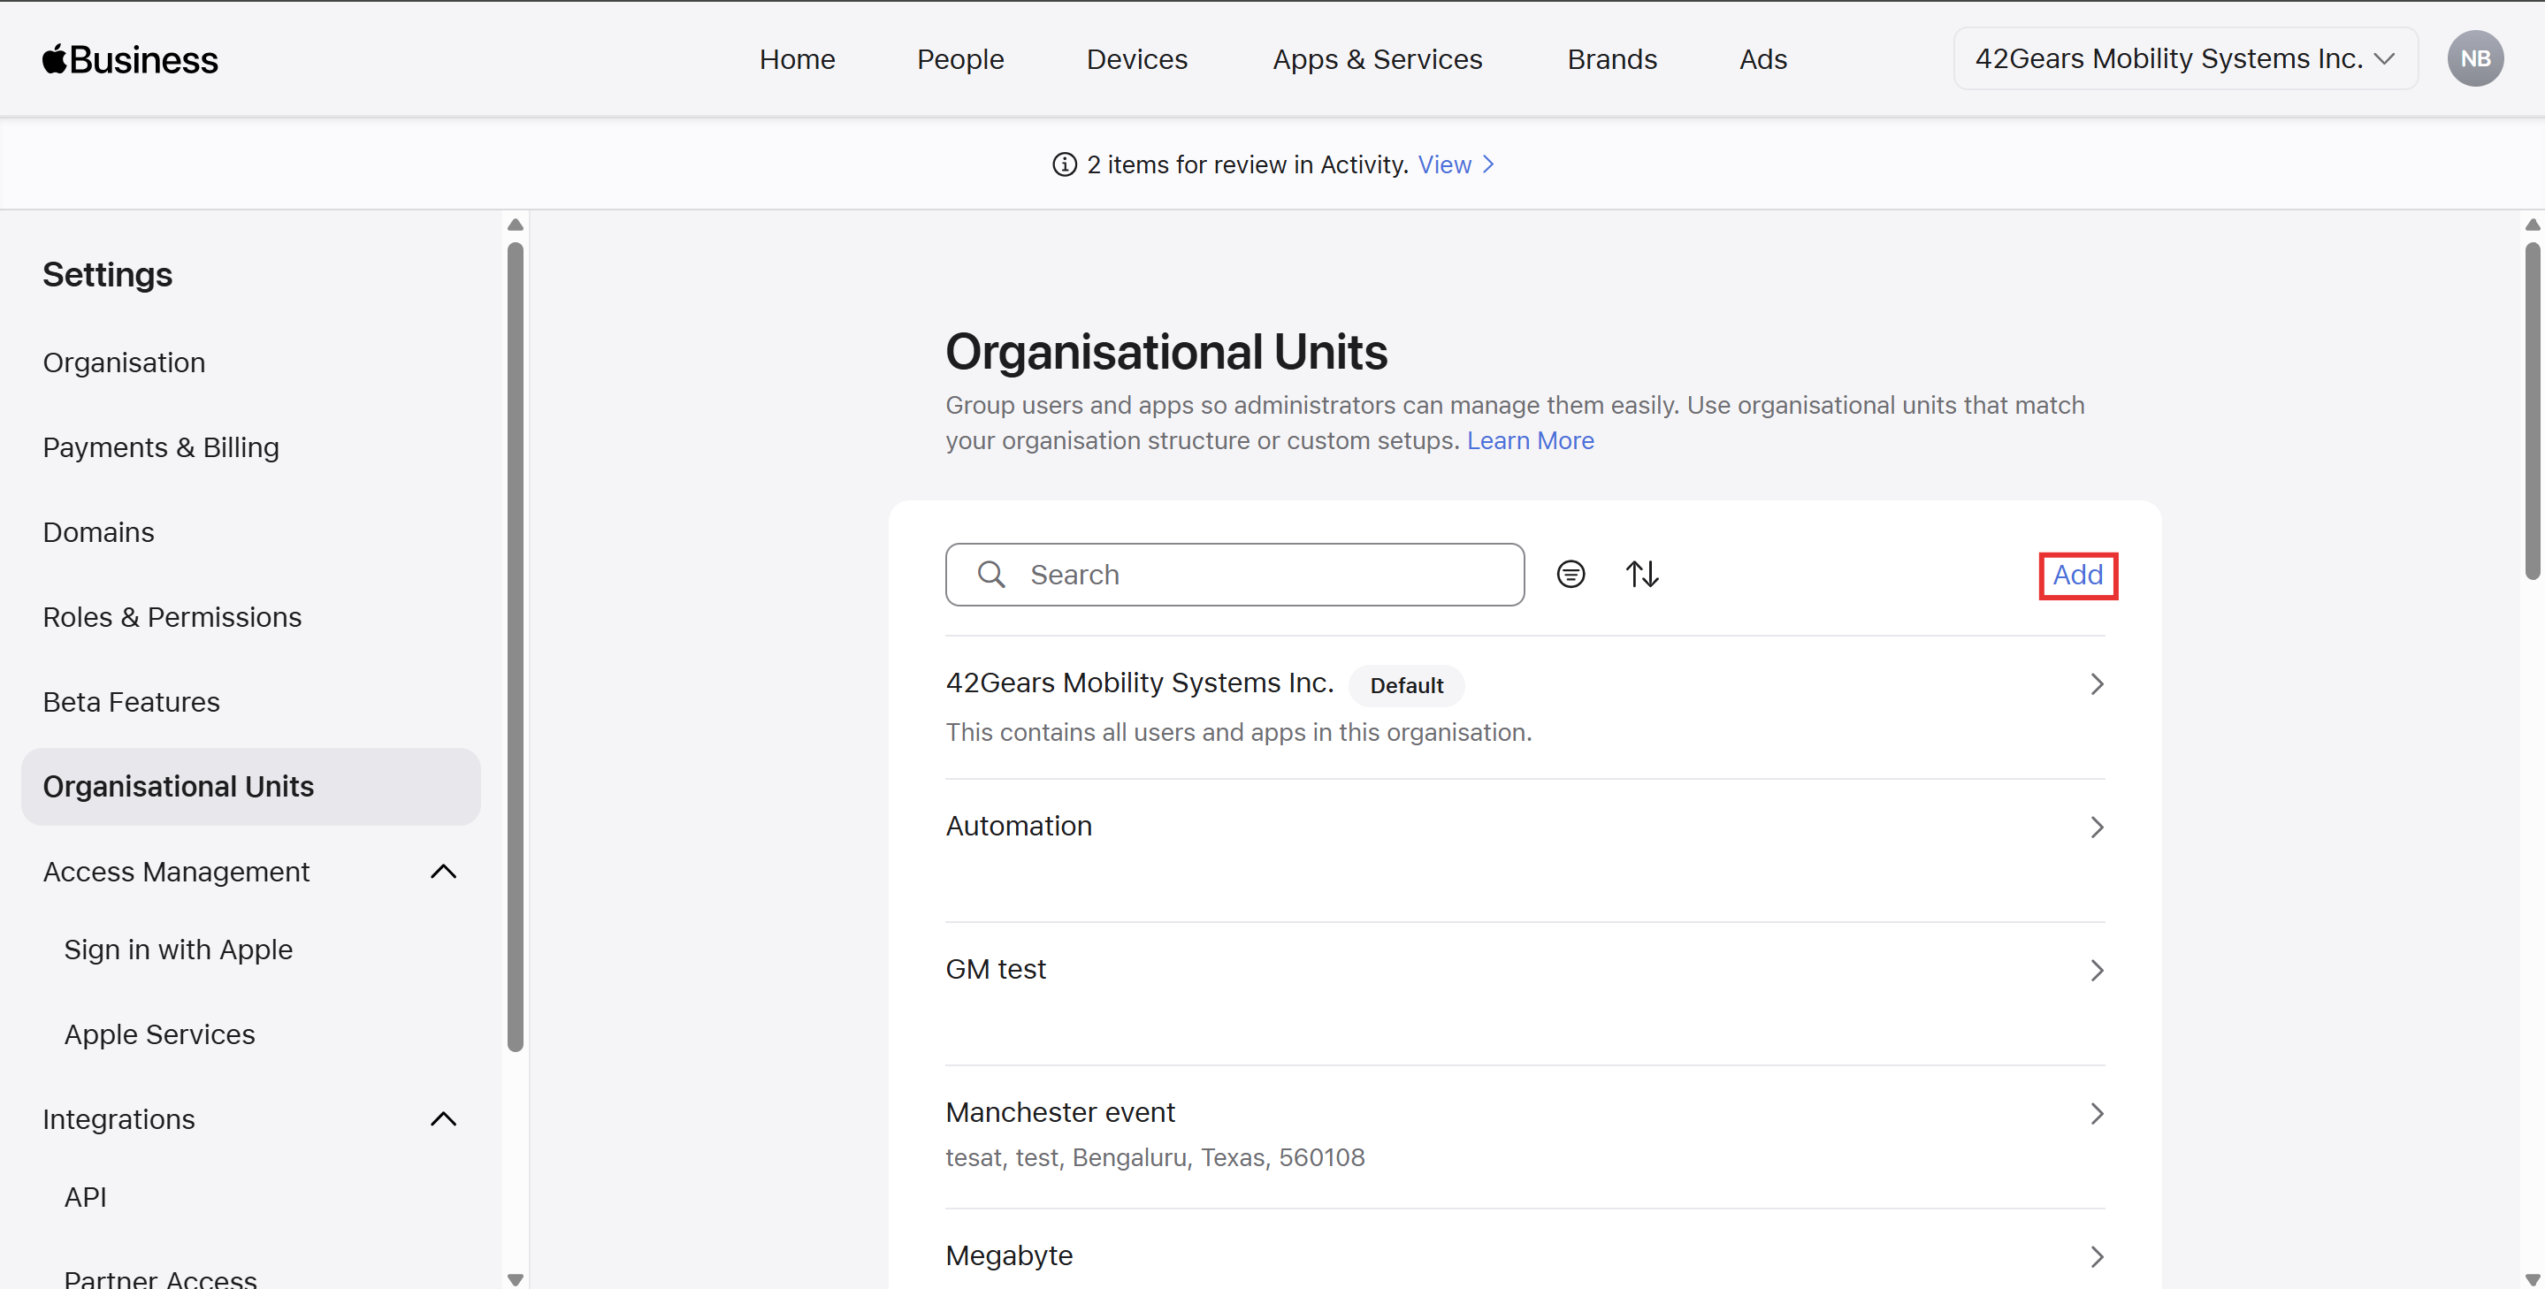Select Organisational Units in sidebar

point(250,786)
